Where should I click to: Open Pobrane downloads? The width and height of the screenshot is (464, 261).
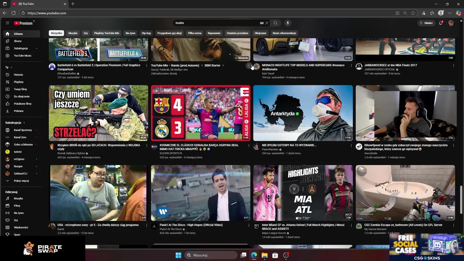(22, 111)
